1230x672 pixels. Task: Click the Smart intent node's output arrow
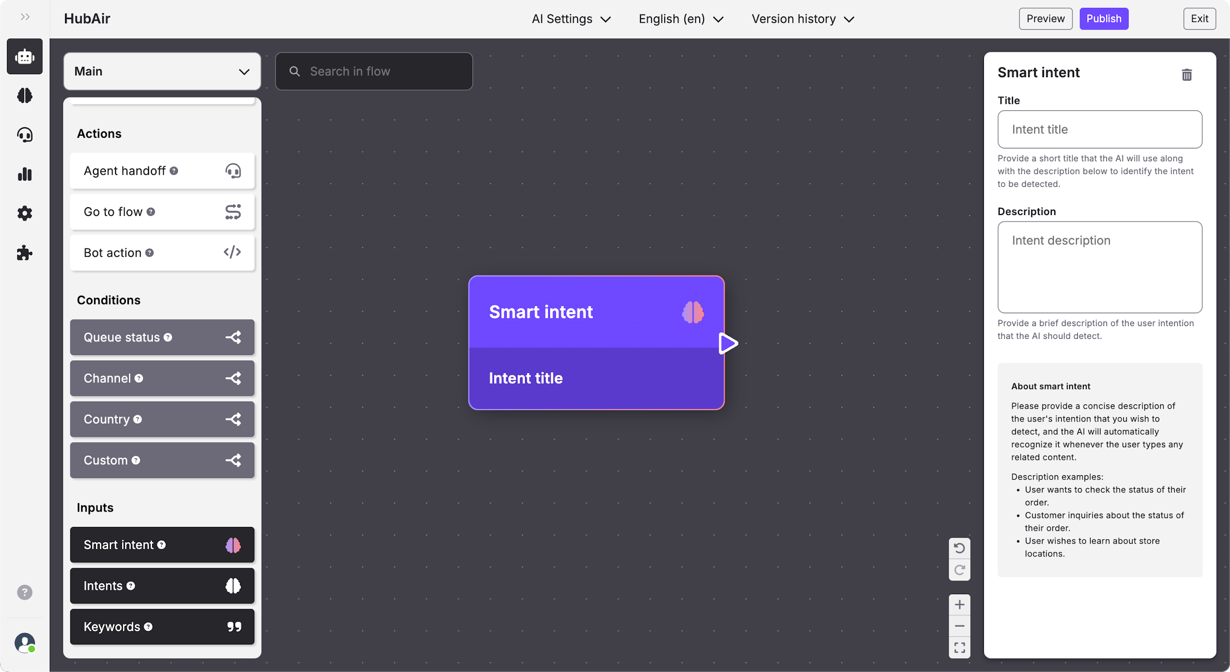coord(728,343)
